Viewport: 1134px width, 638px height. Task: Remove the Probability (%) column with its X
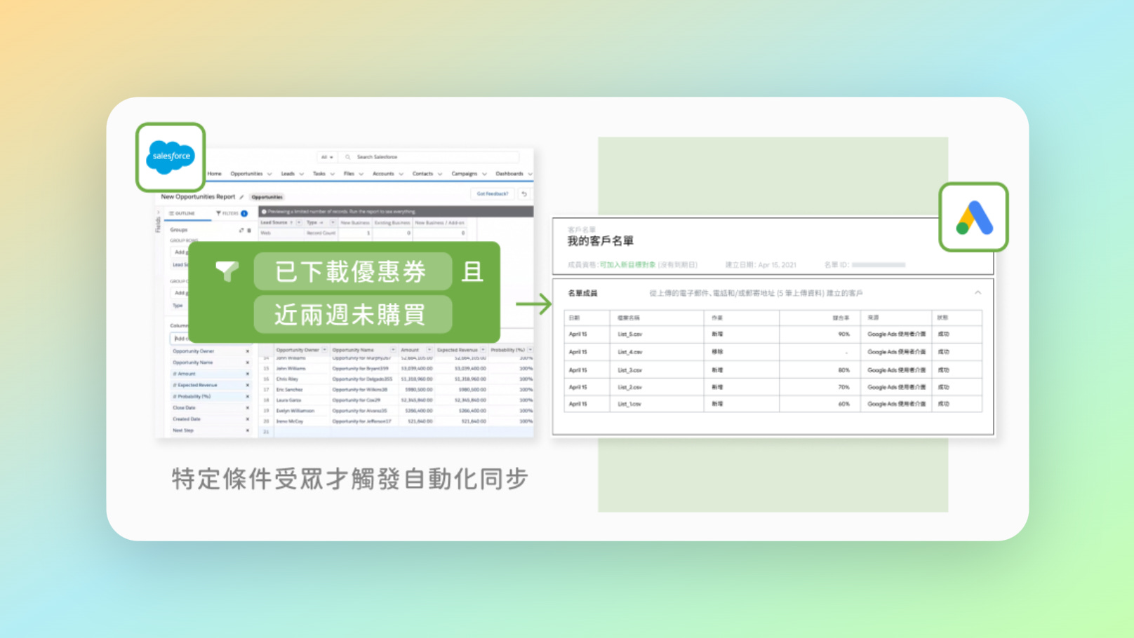(247, 396)
